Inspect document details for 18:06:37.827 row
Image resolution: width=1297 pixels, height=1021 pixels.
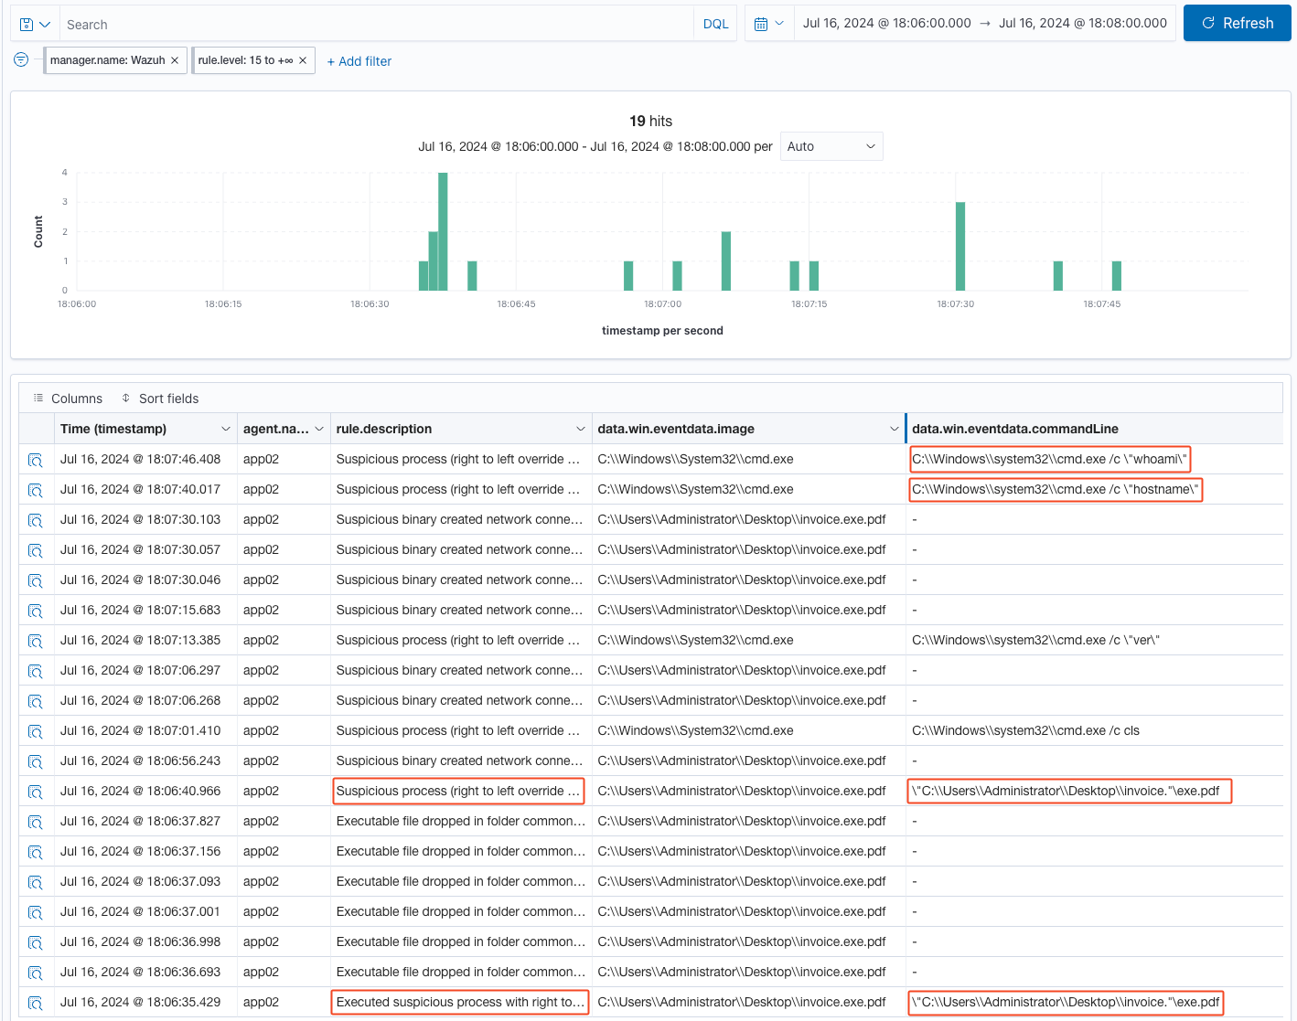36,822
